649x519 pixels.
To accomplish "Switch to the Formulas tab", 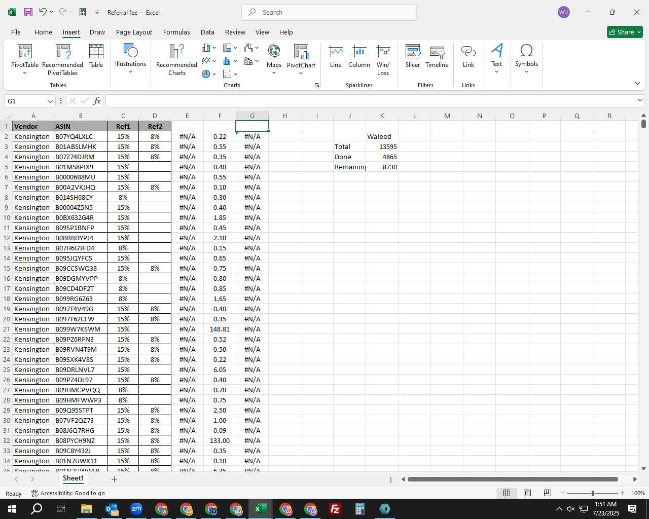I will tap(176, 32).
